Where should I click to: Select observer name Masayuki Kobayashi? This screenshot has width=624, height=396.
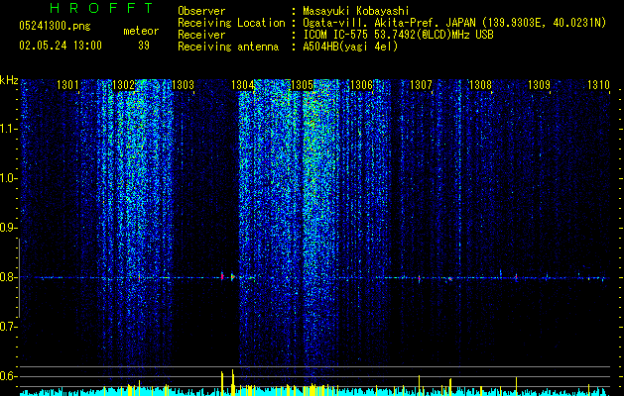point(356,12)
